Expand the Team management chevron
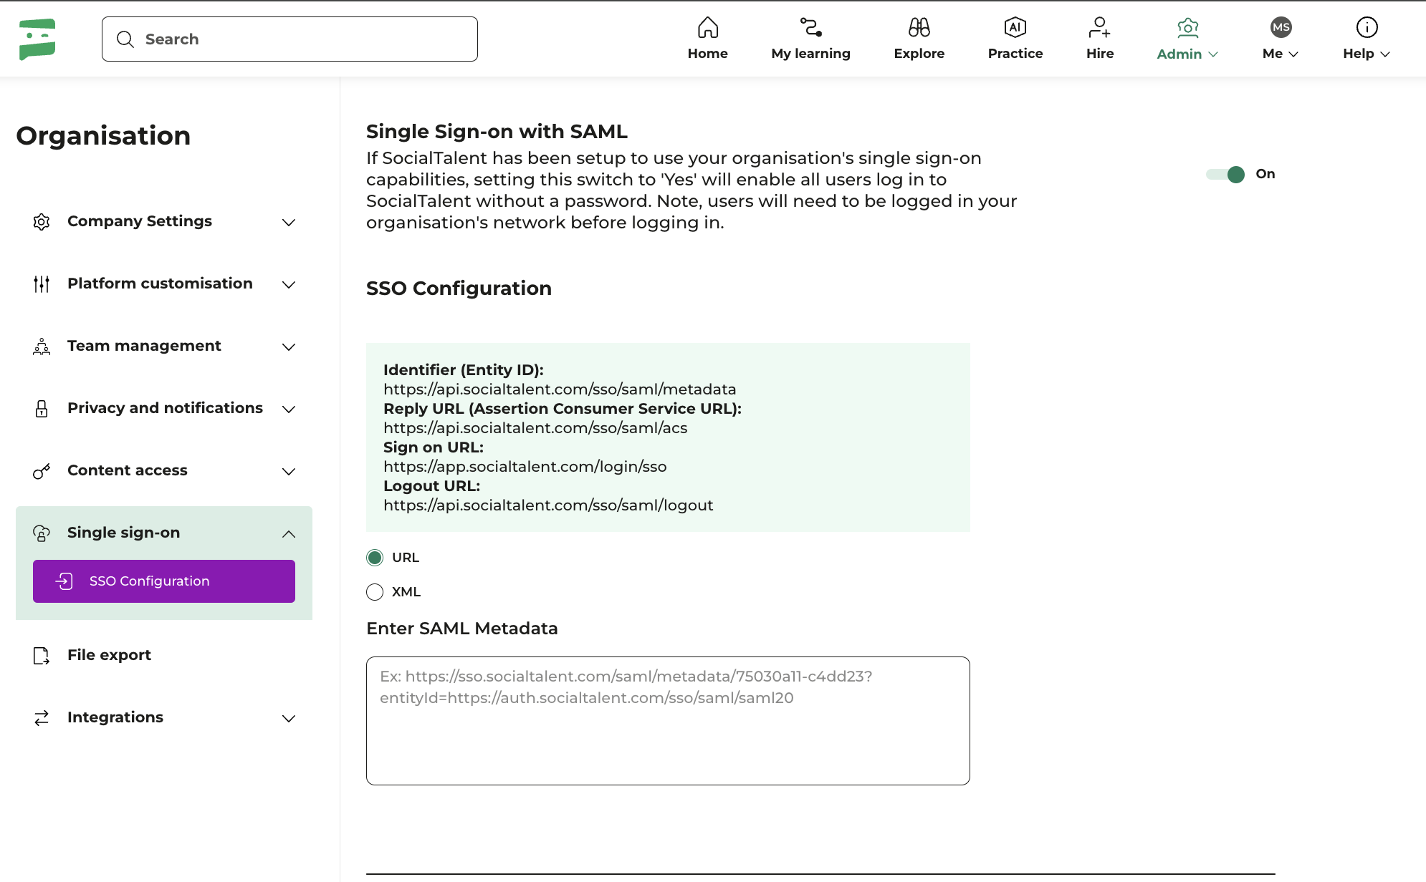 [x=289, y=347]
